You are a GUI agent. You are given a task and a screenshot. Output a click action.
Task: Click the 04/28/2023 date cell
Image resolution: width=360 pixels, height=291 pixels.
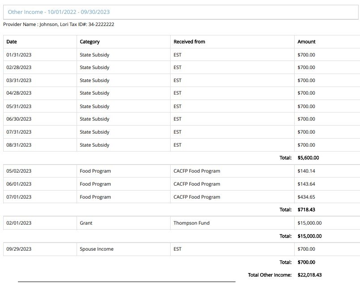19,93
